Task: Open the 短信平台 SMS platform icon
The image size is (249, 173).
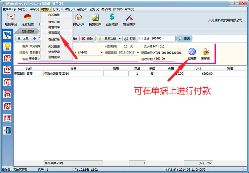Action: coord(11,19)
